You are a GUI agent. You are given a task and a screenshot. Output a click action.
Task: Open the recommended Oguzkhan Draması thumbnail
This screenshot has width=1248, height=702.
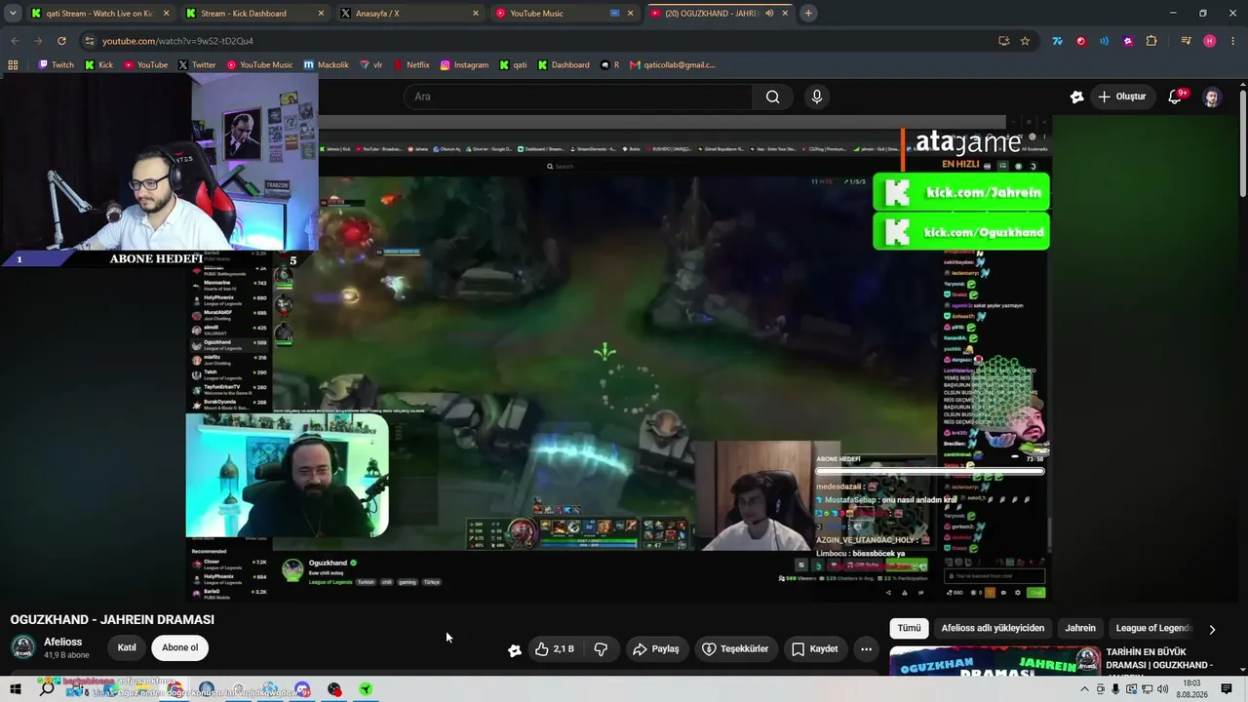[995, 660]
